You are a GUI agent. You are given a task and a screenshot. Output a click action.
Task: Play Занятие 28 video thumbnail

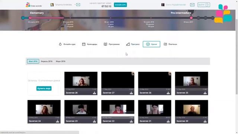81,81
